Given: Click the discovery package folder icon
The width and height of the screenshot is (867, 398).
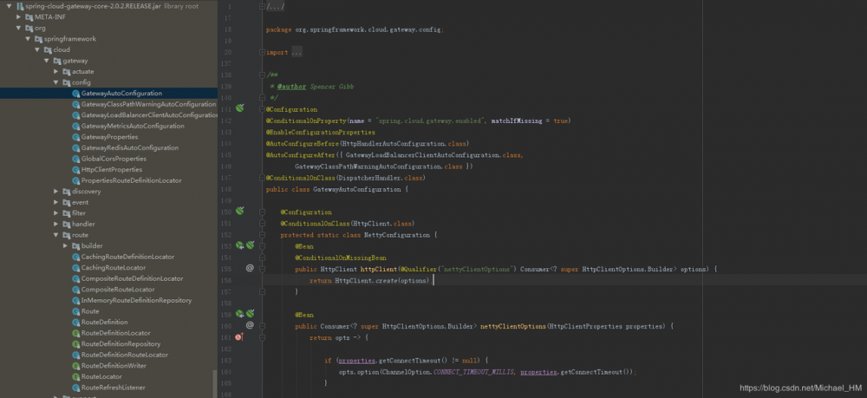Looking at the screenshot, I should (x=67, y=192).
